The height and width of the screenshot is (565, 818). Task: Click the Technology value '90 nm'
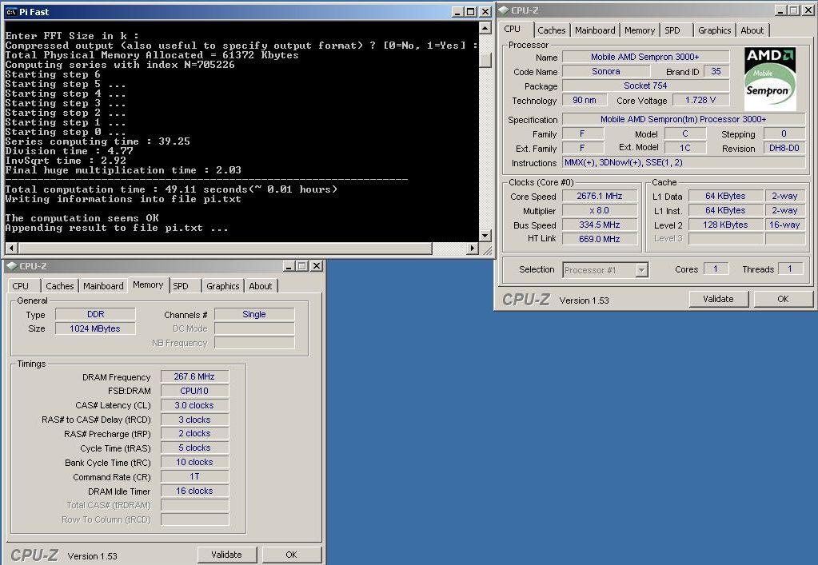(x=585, y=100)
